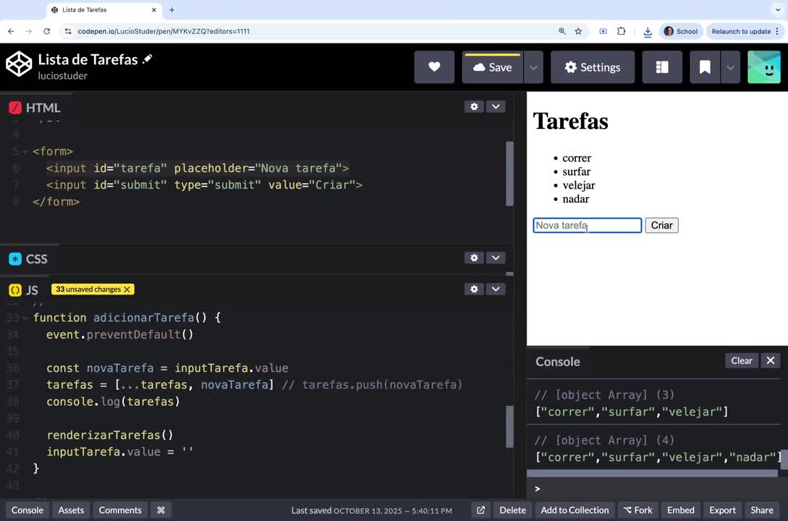Click the bookmark icon in header

click(705, 67)
